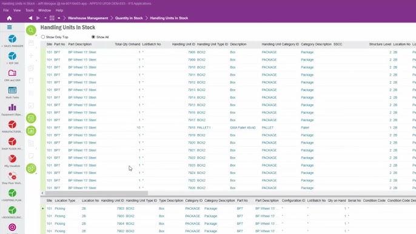
Task: Expand chevron after Quantity in Stock breadcrumb
Action: point(147,18)
